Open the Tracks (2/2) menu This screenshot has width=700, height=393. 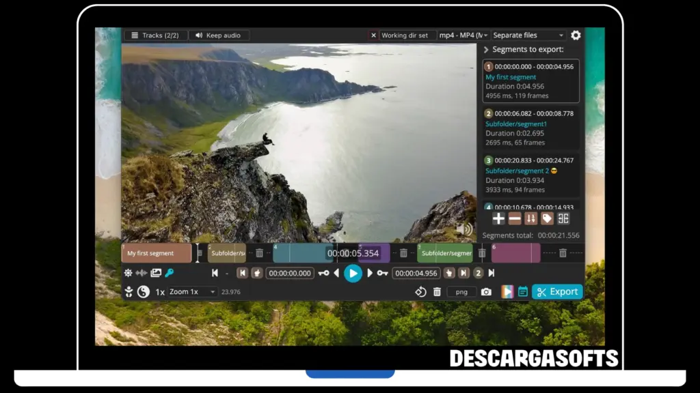click(154, 35)
